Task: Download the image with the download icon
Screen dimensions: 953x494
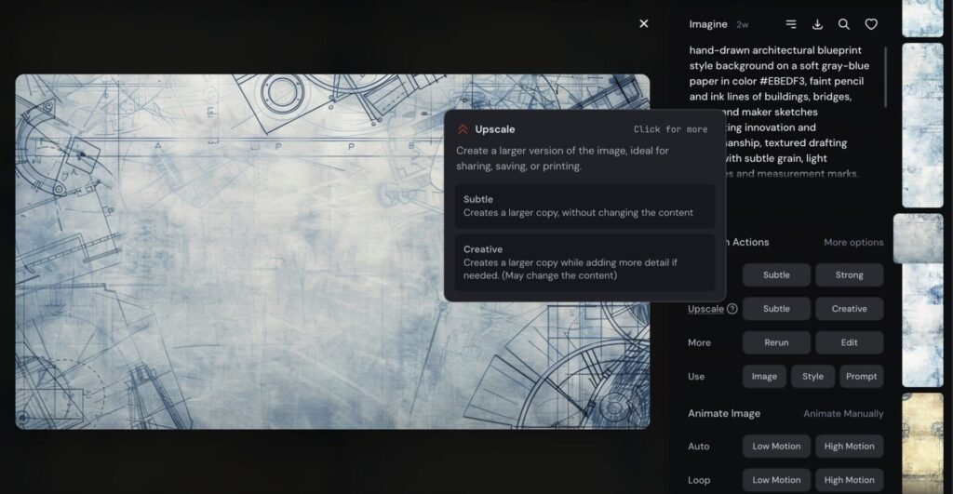Action: [x=817, y=23]
